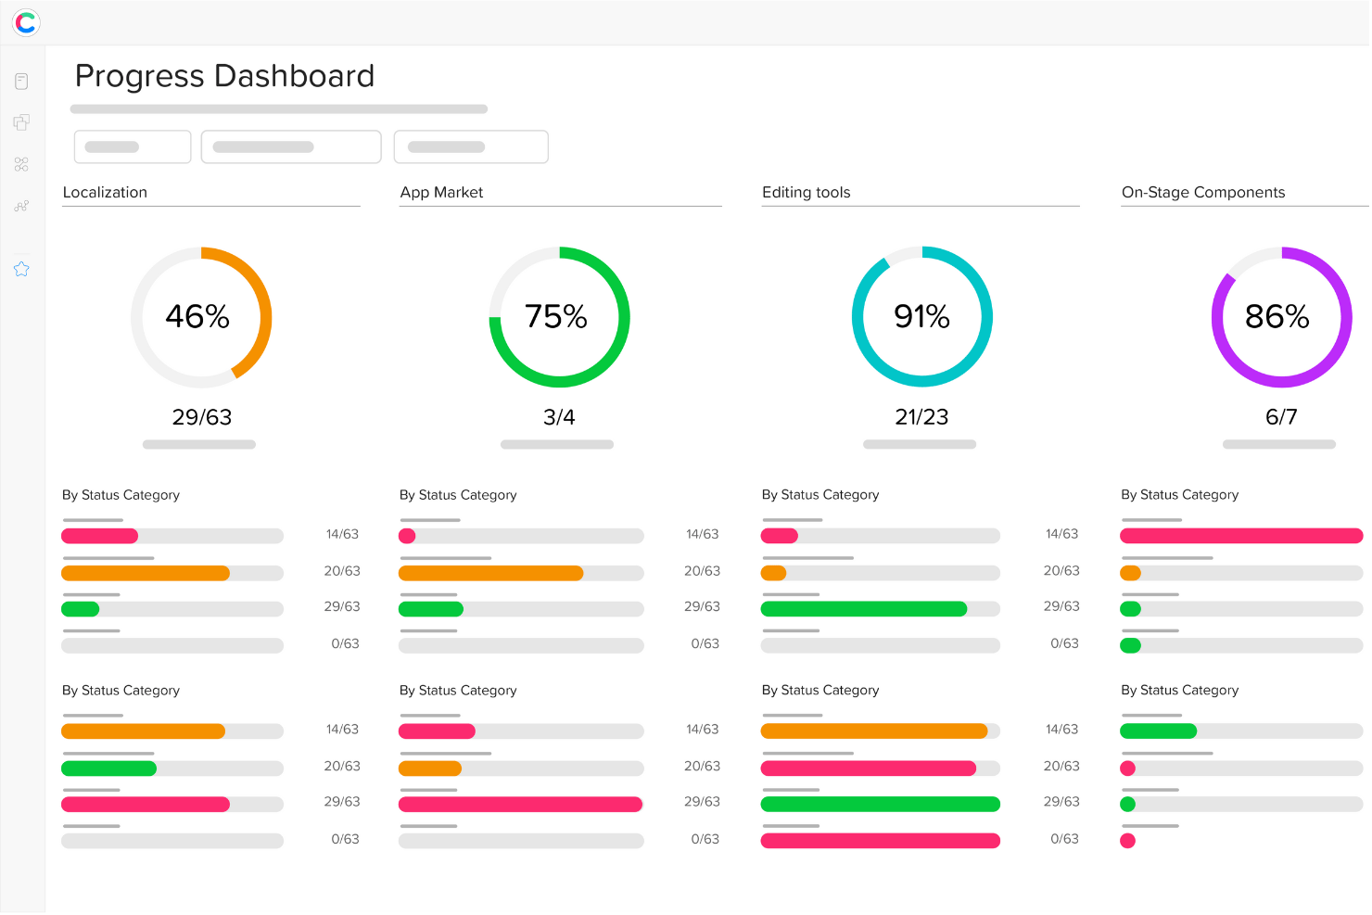Viewport: 1372px width, 915px height.
Task: Select the blue star favorites icon
Action: [21, 269]
